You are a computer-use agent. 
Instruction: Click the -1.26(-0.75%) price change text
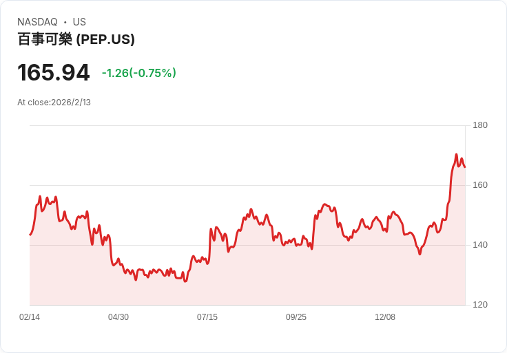[x=139, y=73]
